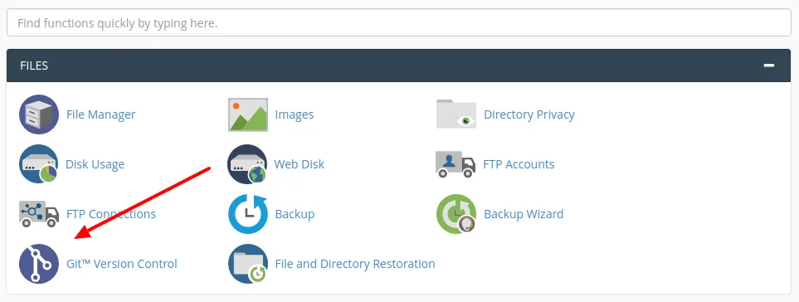
Task: Open the Backup Wizard text link
Action: point(524,214)
